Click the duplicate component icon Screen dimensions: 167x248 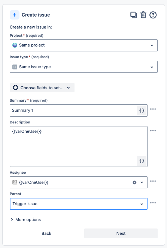tap(134, 15)
